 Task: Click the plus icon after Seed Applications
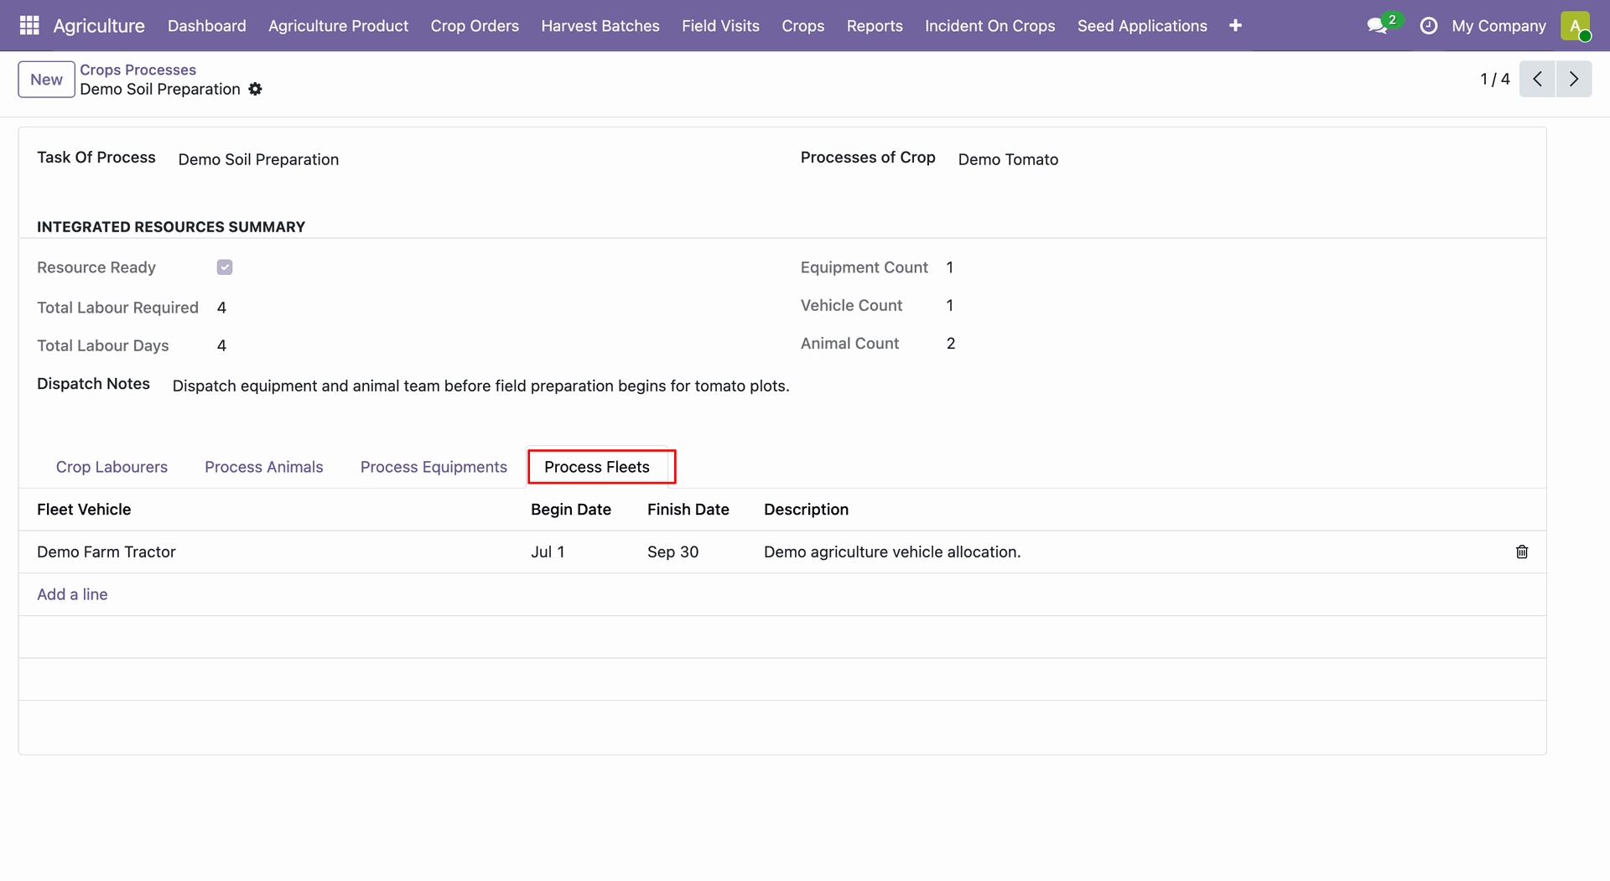(1235, 25)
